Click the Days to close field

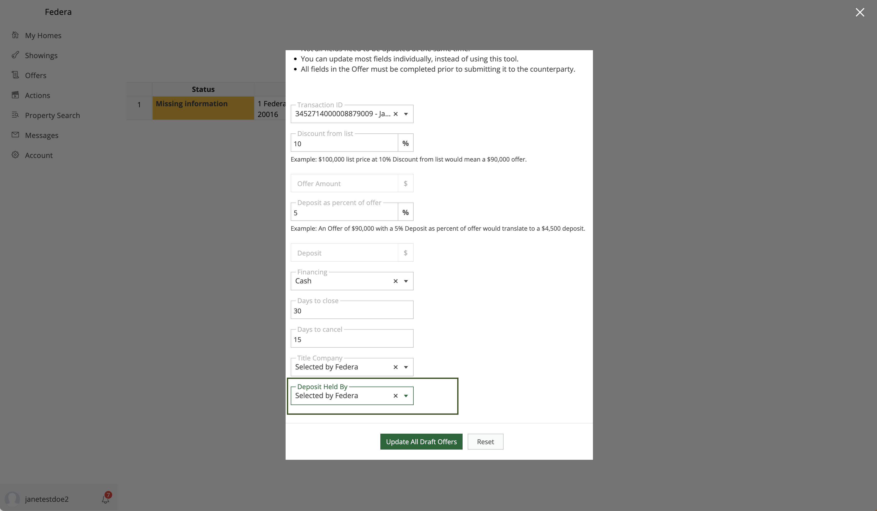(x=352, y=310)
